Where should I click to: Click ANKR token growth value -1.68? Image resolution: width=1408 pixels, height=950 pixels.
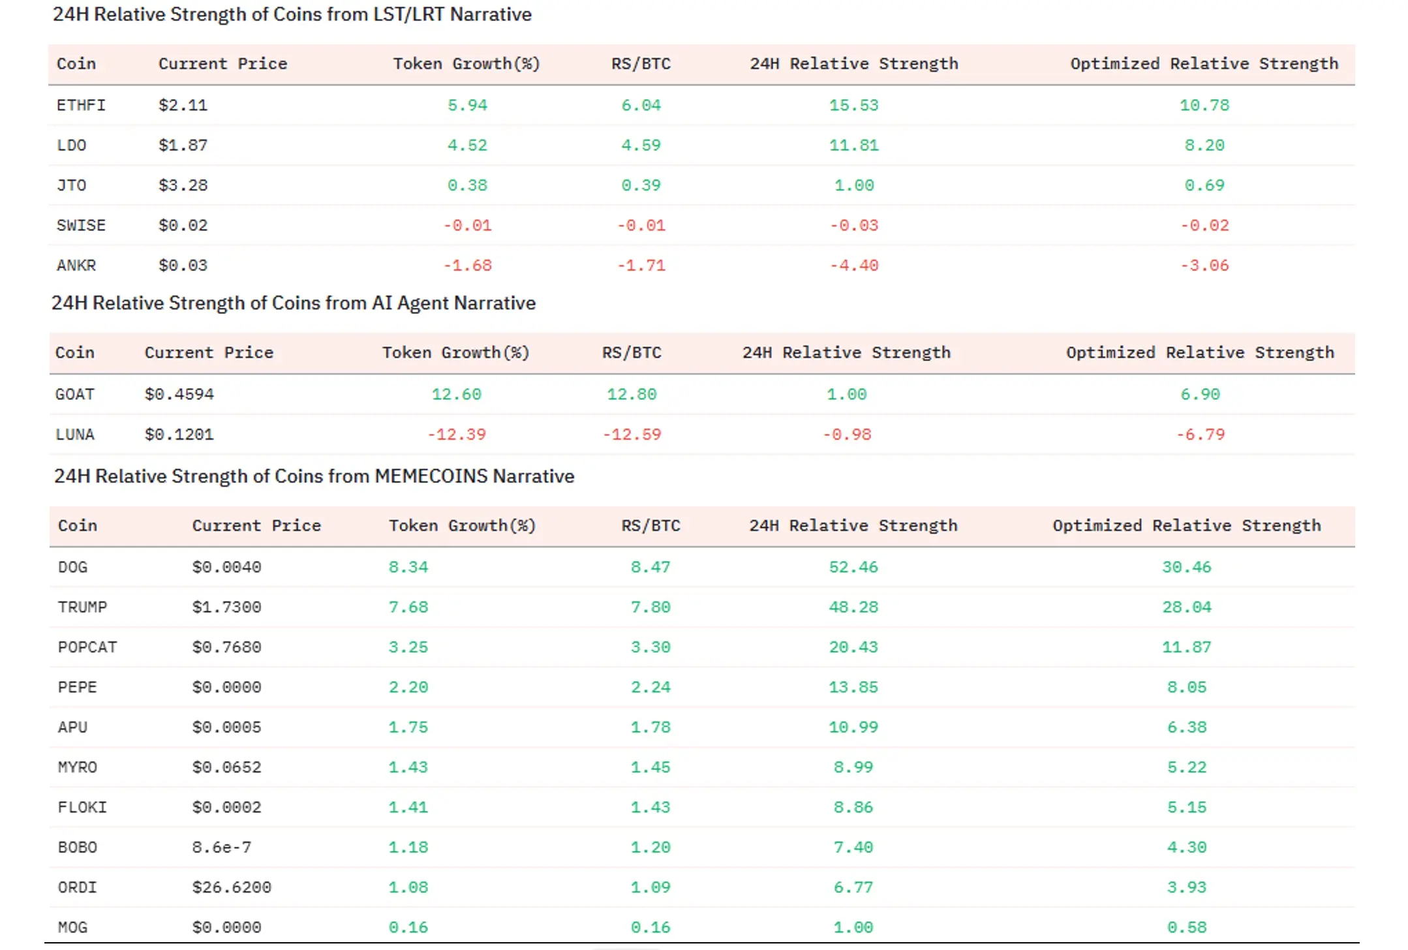pyautogui.click(x=467, y=266)
